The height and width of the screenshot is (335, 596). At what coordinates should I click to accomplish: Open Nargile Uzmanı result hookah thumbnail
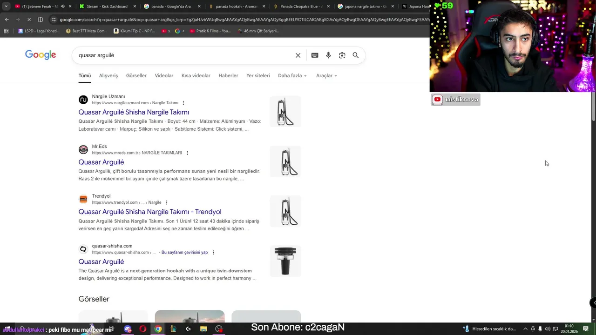point(285,112)
